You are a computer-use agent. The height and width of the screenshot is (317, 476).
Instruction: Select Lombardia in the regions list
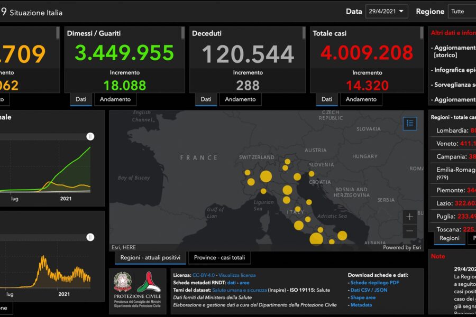[x=452, y=130]
